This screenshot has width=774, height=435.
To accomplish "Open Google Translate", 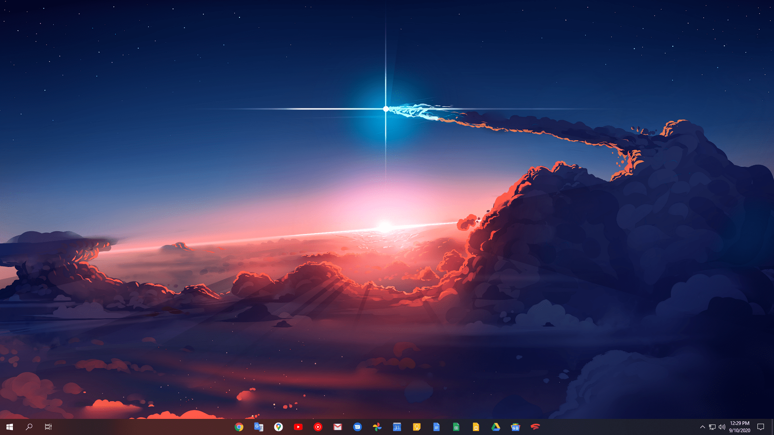I will 258,427.
